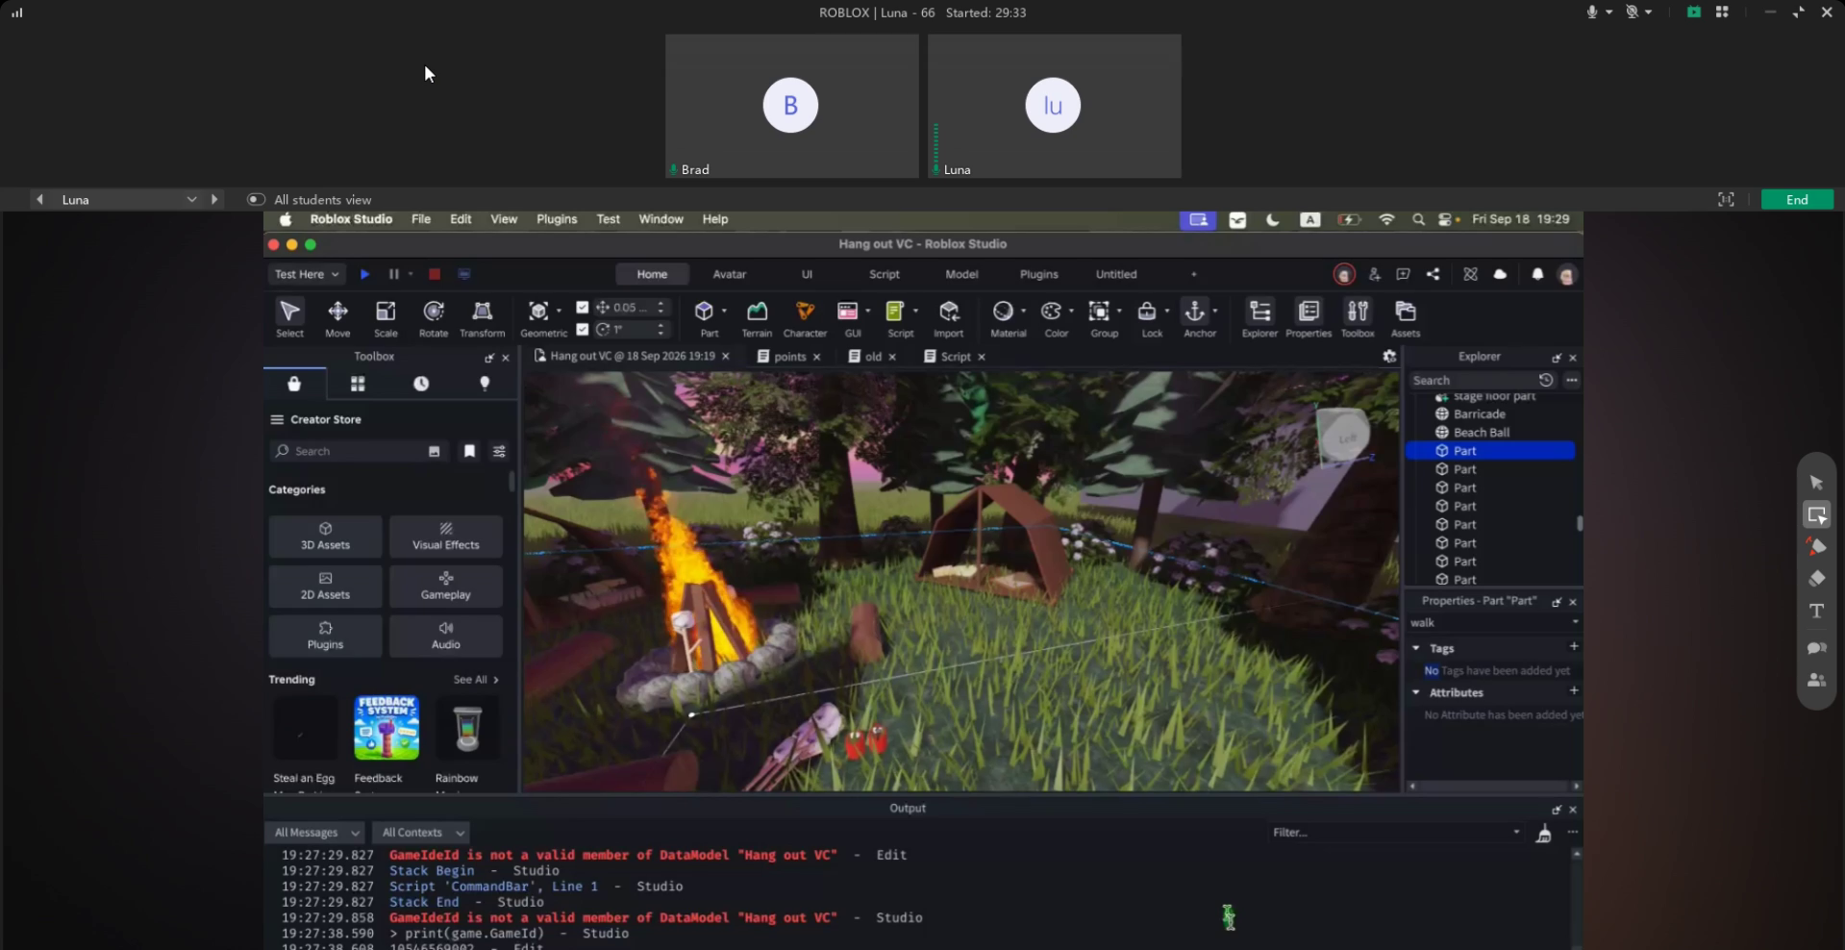Clear the Output log with the broom icon
This screenshot has height=950, width=1845.
1544,834
